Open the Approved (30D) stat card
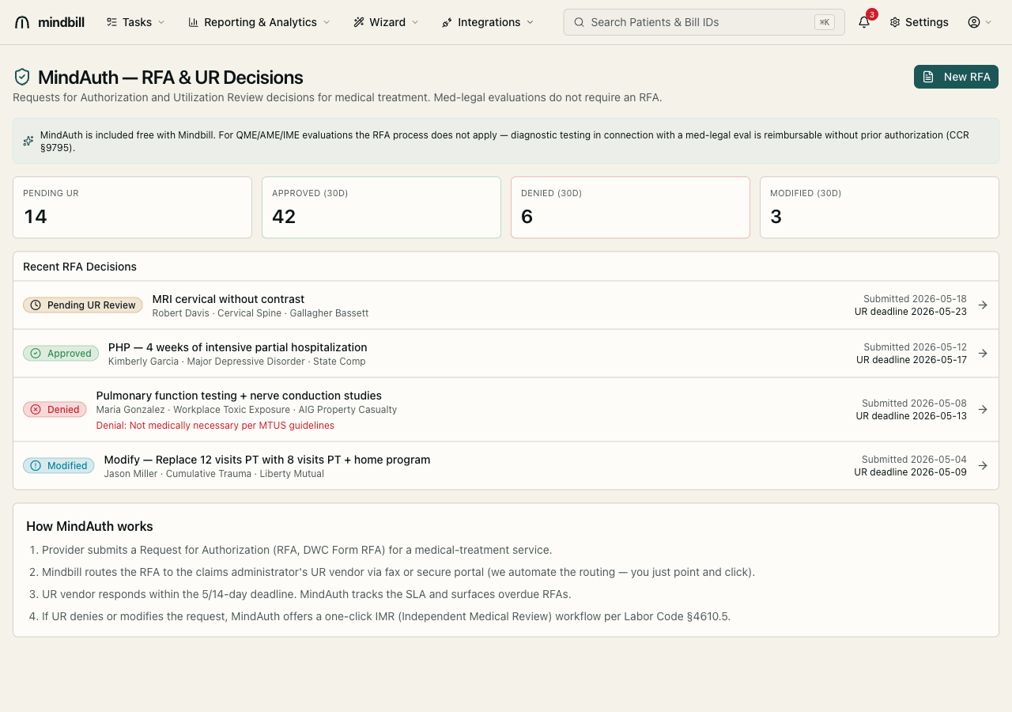The image size is (1012, 712). [x=381, y=207]
